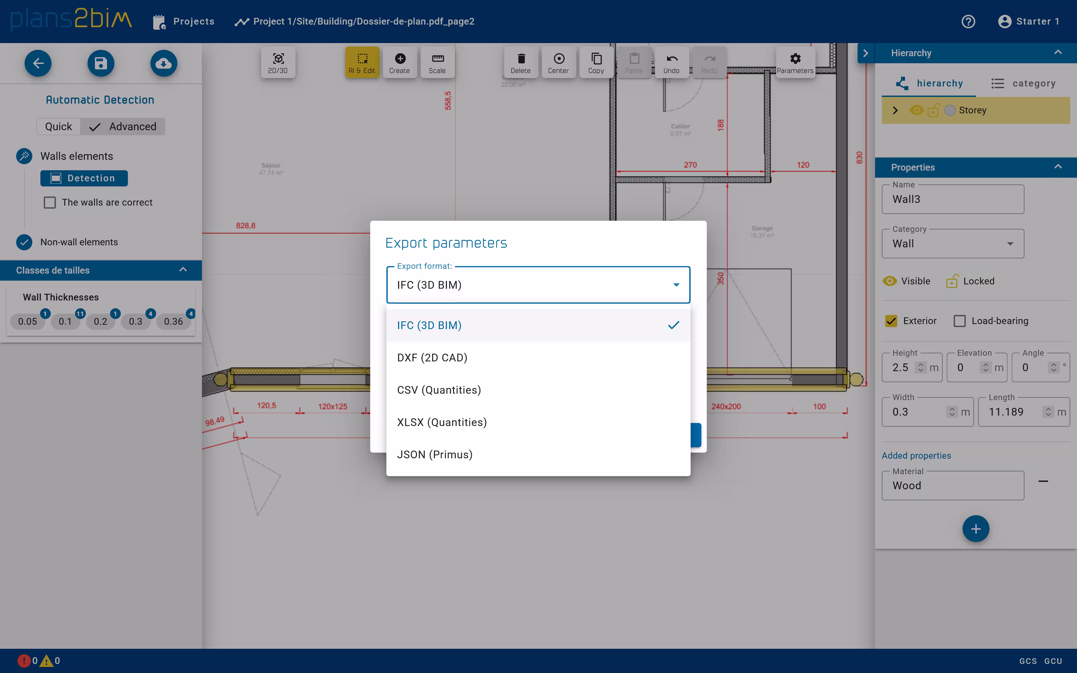Disable the Exterior checkbox
1077x673 pixels.
(892, 320)
